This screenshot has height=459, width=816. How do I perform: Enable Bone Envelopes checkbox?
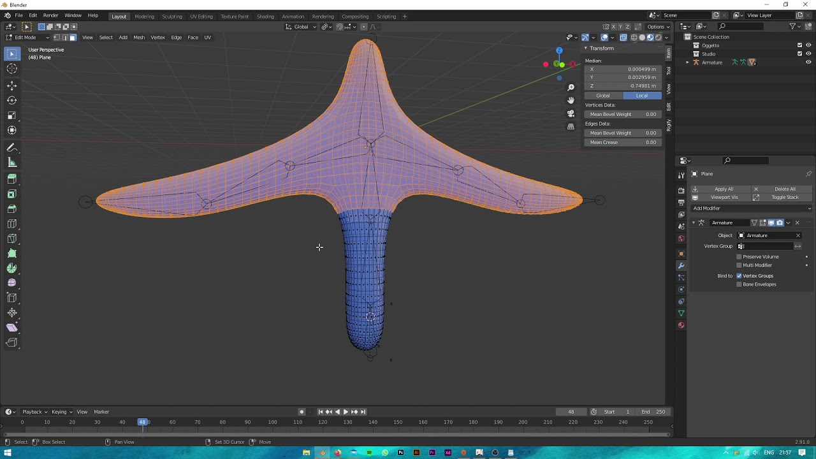739,284
